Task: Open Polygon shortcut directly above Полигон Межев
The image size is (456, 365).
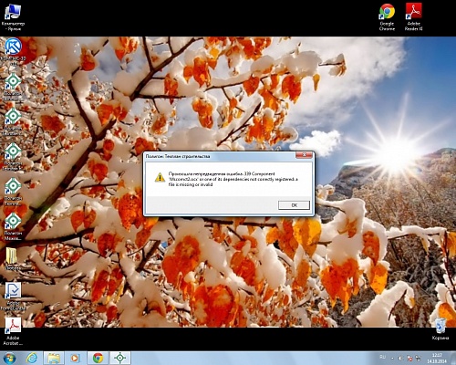Action: tap(13, 192)
